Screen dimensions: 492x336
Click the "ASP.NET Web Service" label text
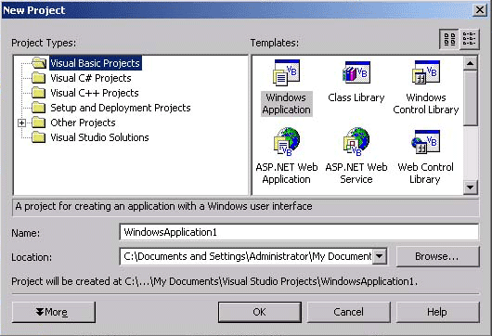(x=356, y=174)
